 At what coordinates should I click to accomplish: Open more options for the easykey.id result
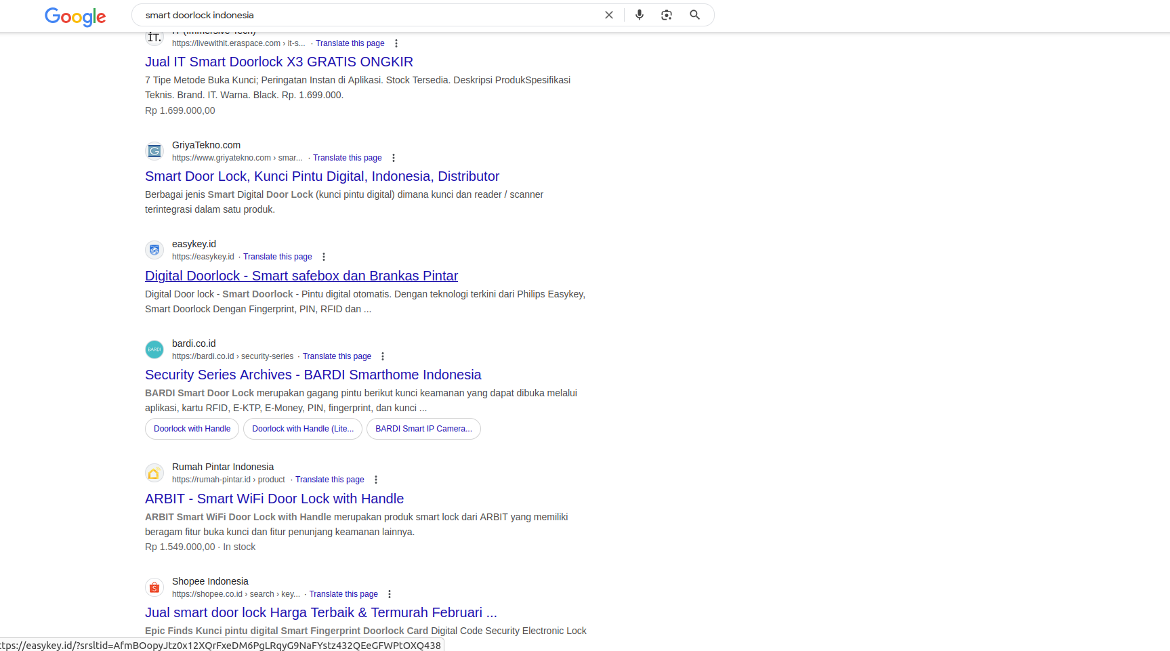pyautogui.click(x=324, y=257)
